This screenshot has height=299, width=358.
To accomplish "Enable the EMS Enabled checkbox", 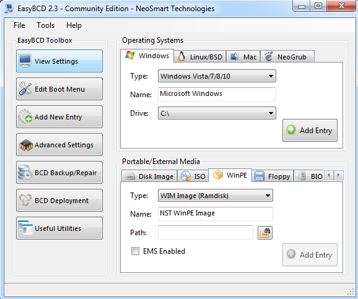I will tap(135, 251).
